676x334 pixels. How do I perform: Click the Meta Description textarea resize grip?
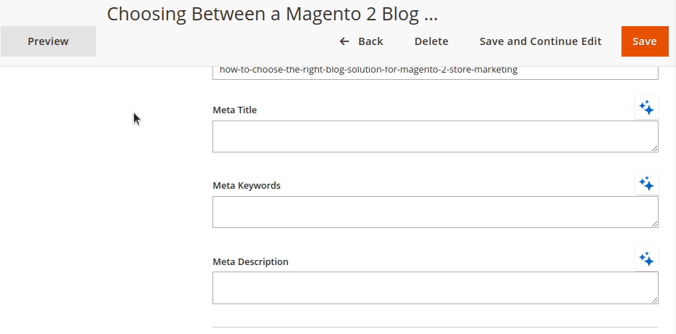[x=654, y=299]
